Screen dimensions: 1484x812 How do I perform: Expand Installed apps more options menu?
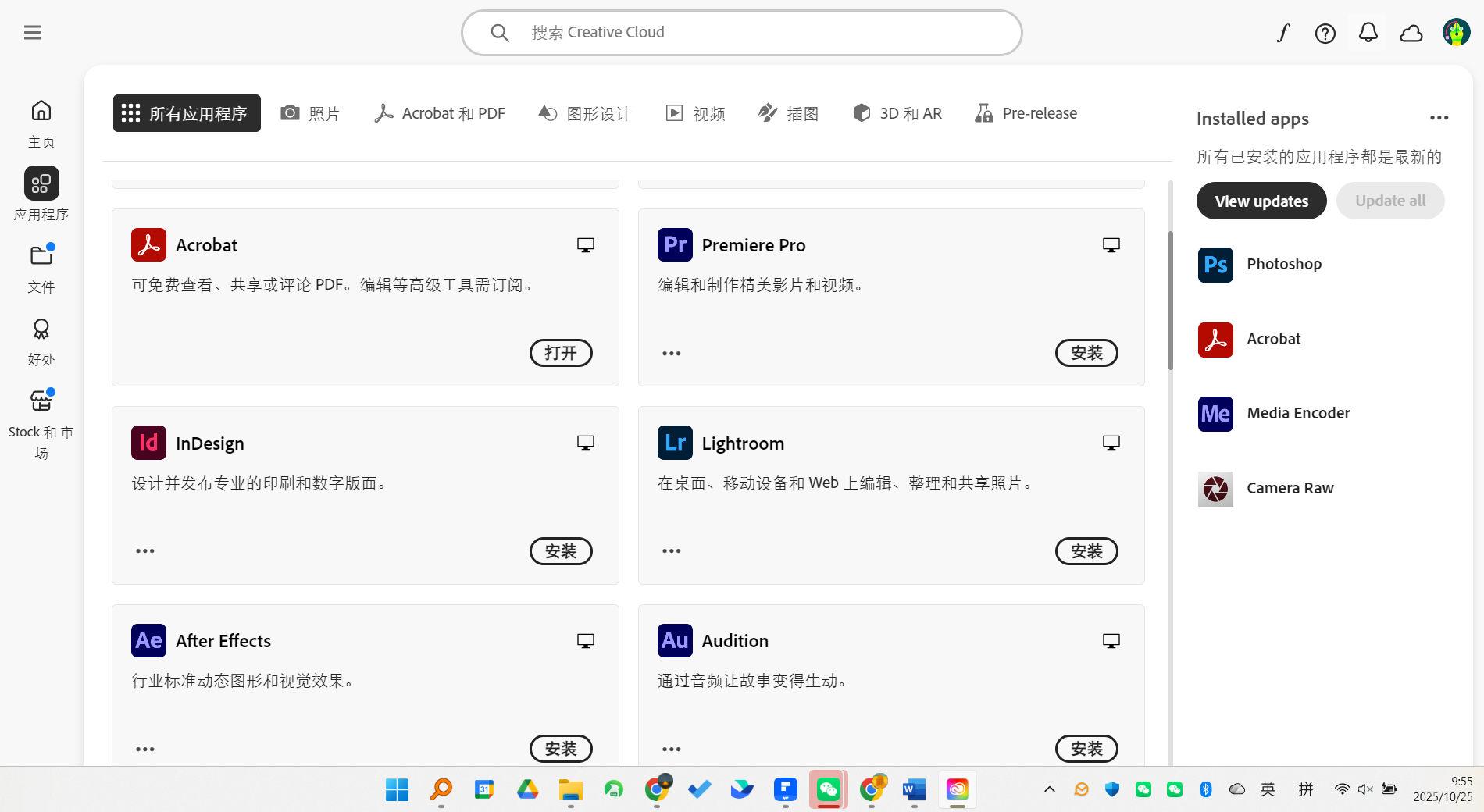(1439, 118)
